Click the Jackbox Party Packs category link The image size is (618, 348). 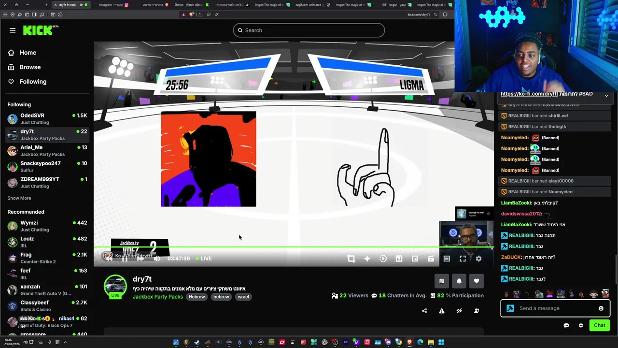click(157, 297)
